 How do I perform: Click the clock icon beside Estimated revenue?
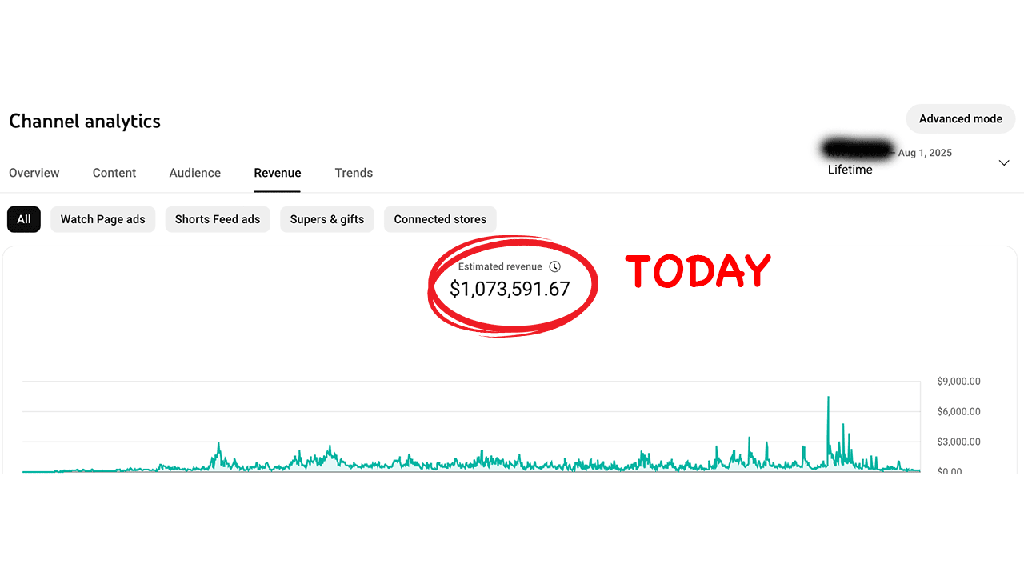tap(555, 266)
